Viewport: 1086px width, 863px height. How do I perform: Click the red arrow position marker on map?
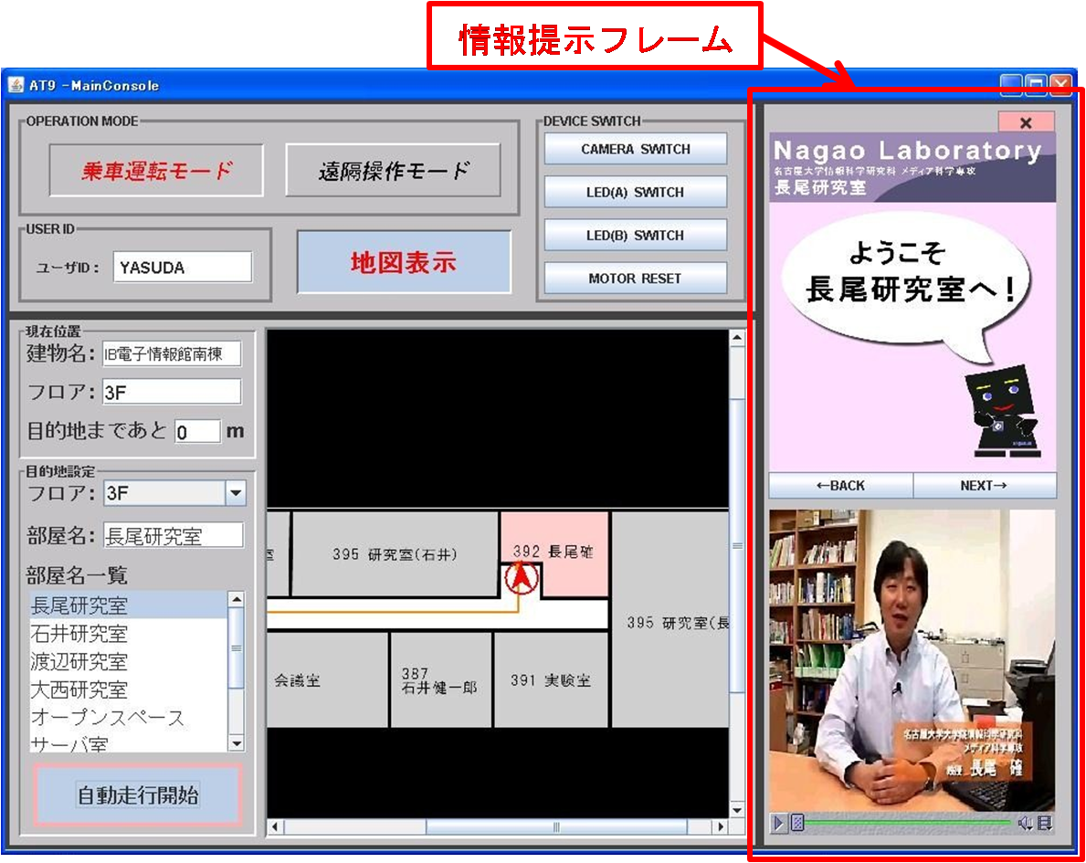(521, 578)
